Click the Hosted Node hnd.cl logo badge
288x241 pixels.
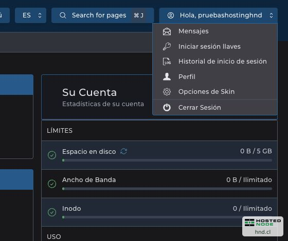263,226
